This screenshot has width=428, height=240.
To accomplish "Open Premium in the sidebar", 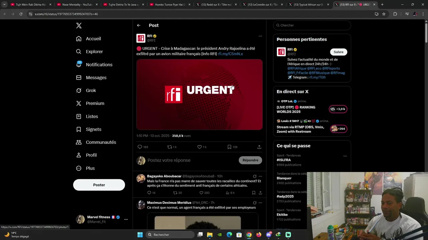I will [x=90, y=103].
